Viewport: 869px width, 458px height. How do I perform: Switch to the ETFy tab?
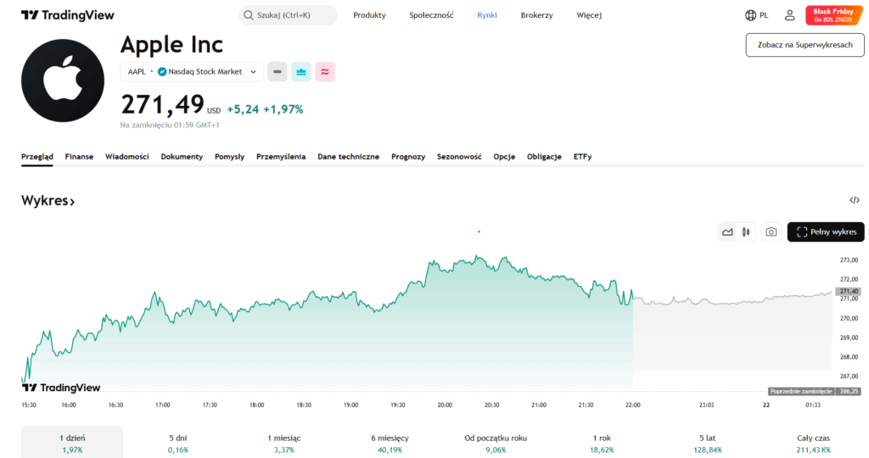coord(582,157)
